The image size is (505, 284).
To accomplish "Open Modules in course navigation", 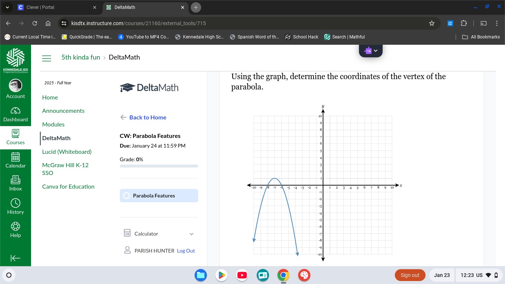I will point(53,124).
